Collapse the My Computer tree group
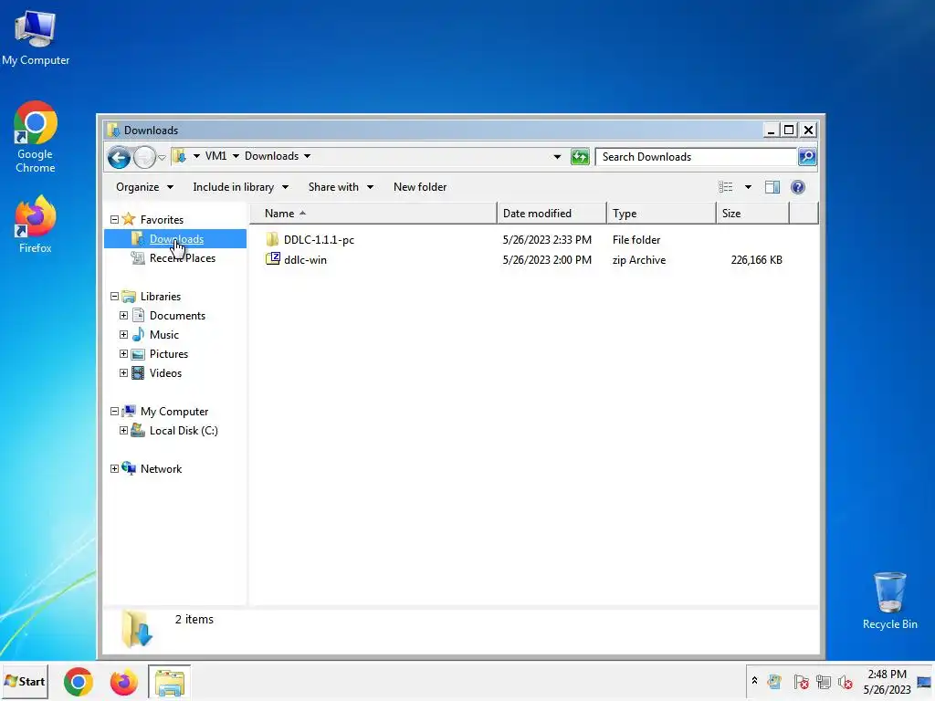935x701 pixels. click(x=114, y=412)
